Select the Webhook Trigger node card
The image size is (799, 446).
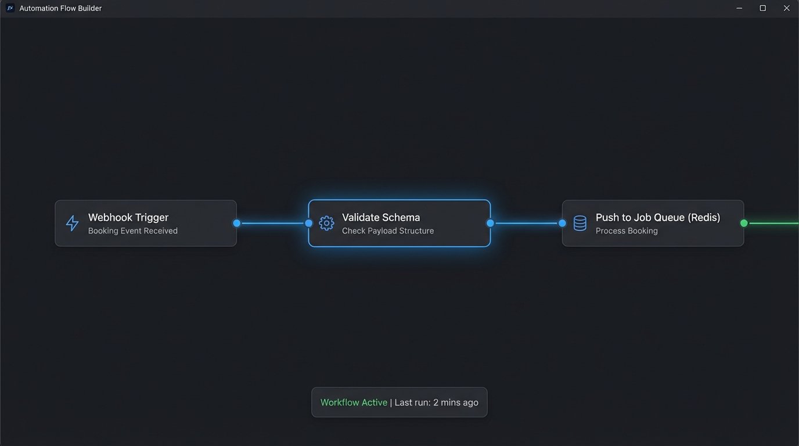click(x=145, y=223)
